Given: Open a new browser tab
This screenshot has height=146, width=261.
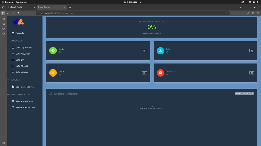Looking at the screenshot, I should coord(70,7).
